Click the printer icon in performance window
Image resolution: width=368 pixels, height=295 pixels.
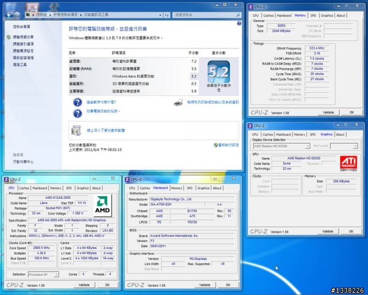(x=178, y=103)
